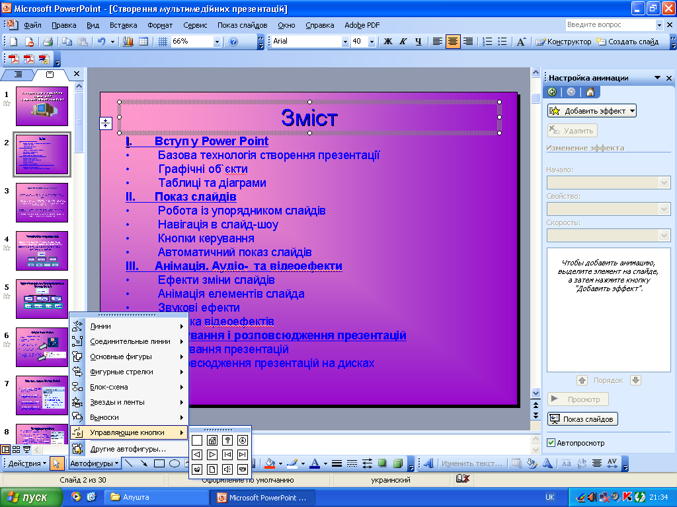Open the zoom 66% dropdown

coord(217,42)
